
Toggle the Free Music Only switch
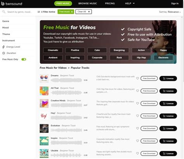[24, 59]
